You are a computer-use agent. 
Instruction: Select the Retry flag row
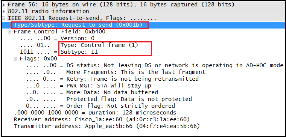point(112,79)
